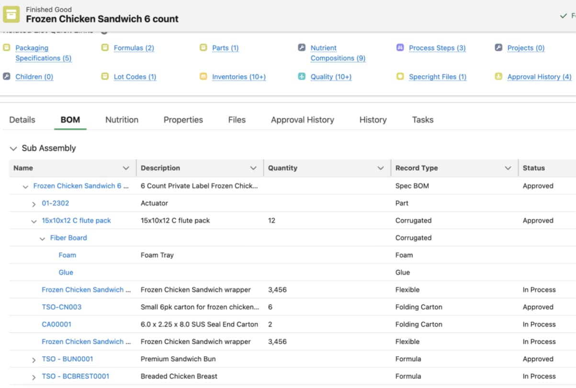Click the Parts quick link icon
576x388 pixels.
(x=203, y=48)
